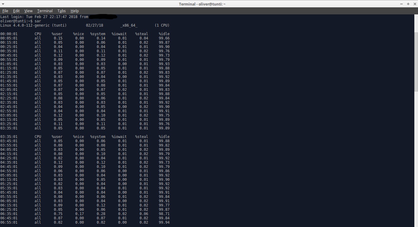The width and height of the screenshot is (418, 227).
Task: Open the Terminal menu
Action: pos(45,11)
